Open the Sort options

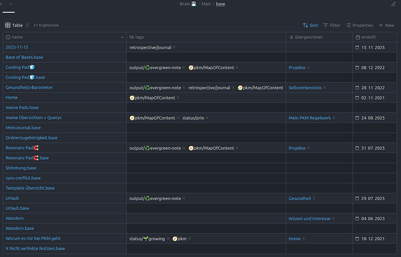pyautogui.click(x=310, y=26)
